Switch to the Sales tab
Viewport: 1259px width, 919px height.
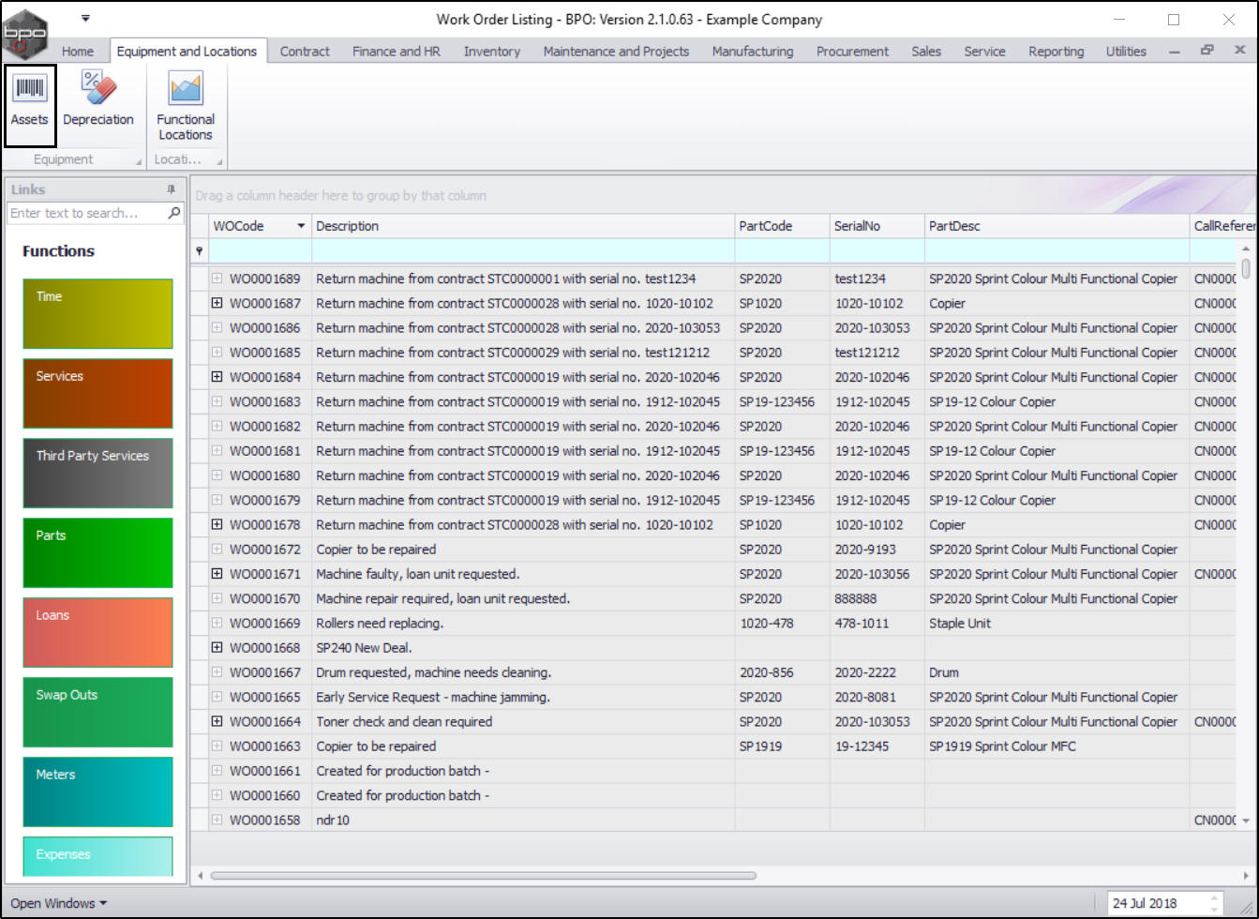pyautogui.click(x=926, y=52)
